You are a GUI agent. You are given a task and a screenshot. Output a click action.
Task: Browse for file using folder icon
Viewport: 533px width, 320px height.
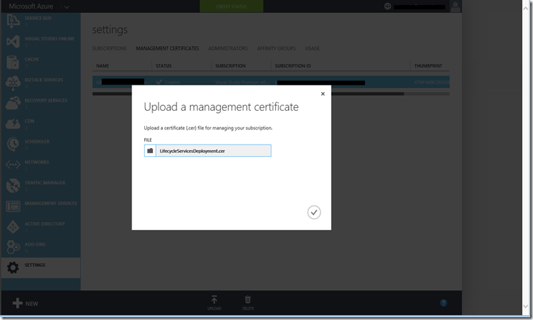coord(150,151)
